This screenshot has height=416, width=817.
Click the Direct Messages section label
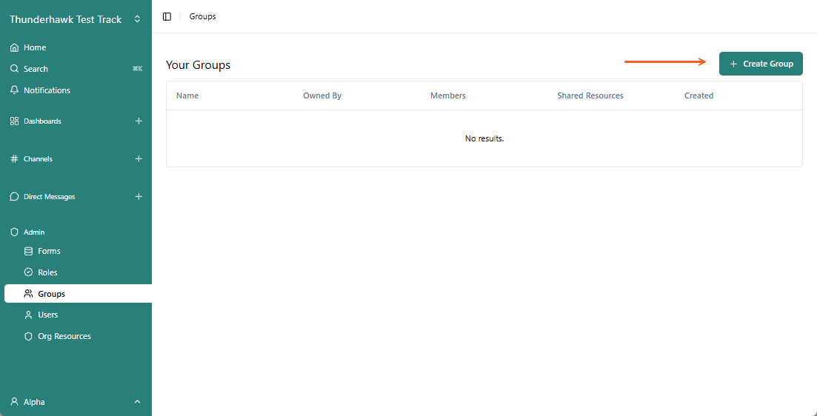[50, 197]
